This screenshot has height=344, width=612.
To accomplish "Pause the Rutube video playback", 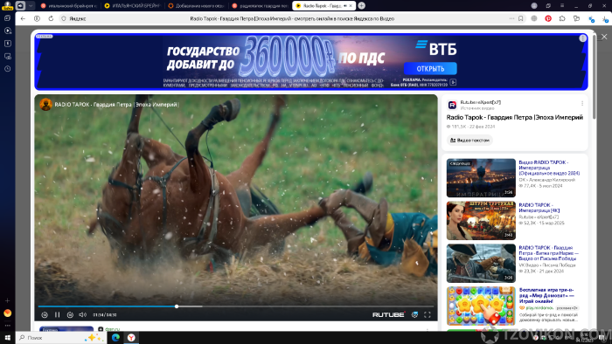I will [58, 315].
